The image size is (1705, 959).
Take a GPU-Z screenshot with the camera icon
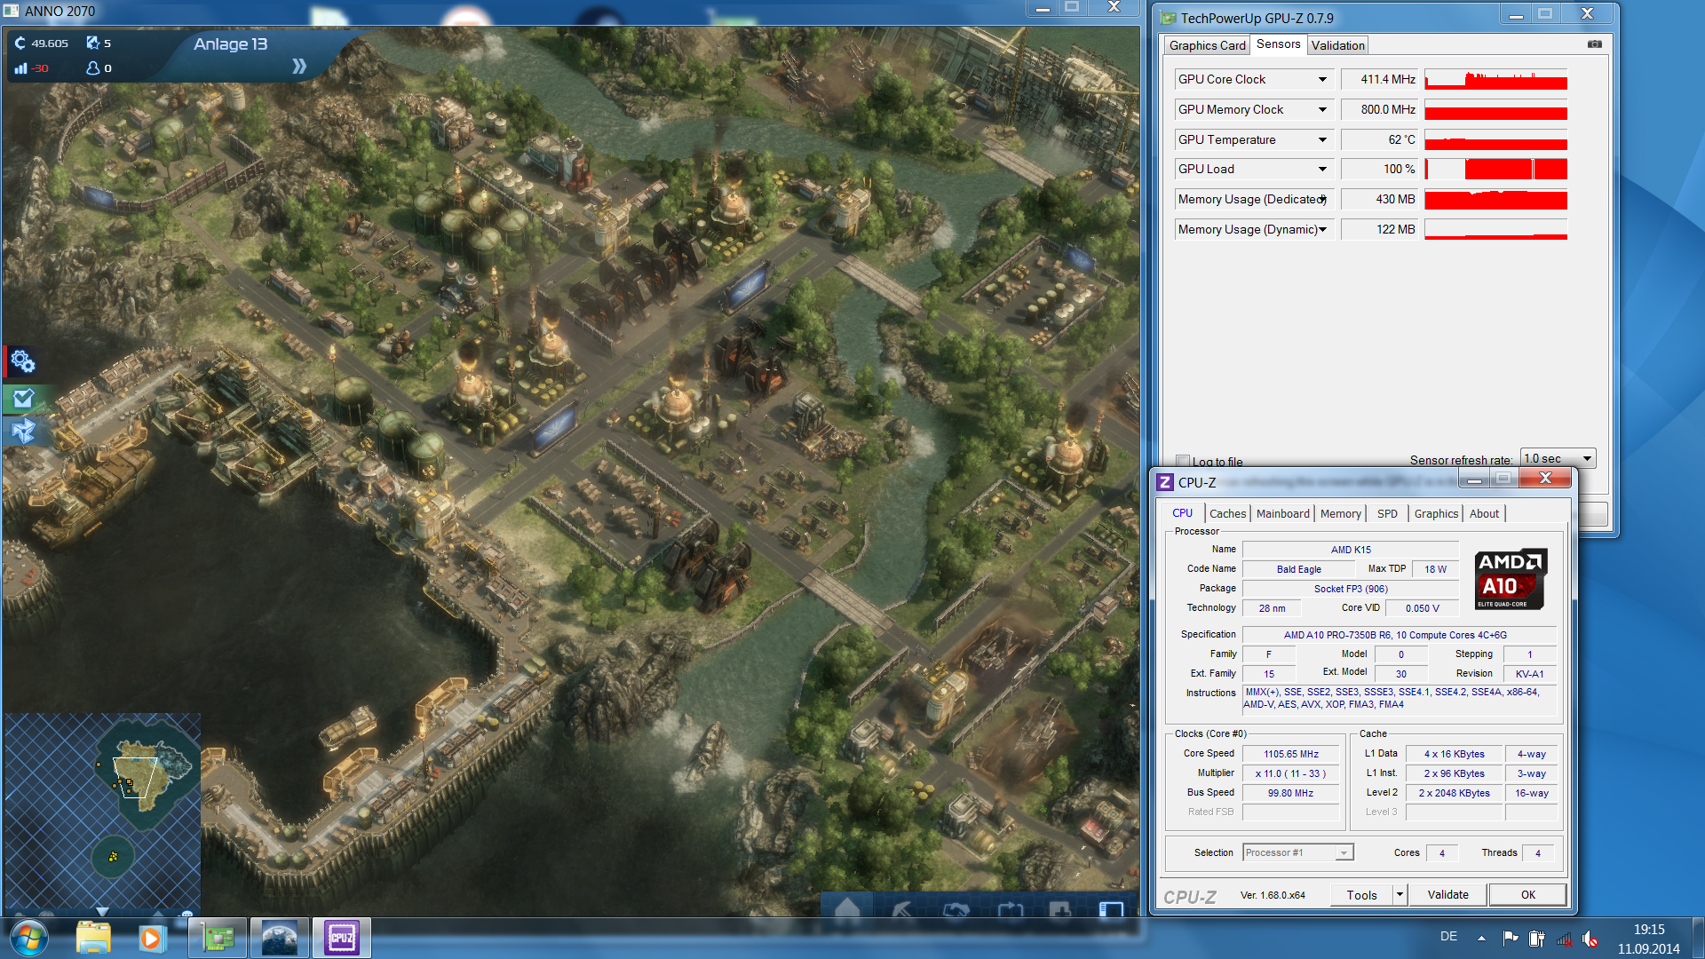pyautogui.click(x=1595, y=44)
